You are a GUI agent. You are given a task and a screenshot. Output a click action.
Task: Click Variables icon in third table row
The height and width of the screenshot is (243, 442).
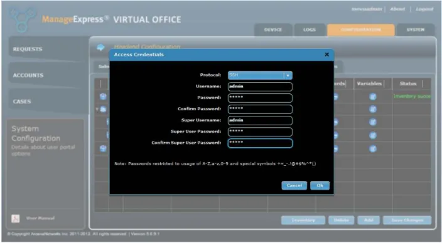[x=373, y=122]
